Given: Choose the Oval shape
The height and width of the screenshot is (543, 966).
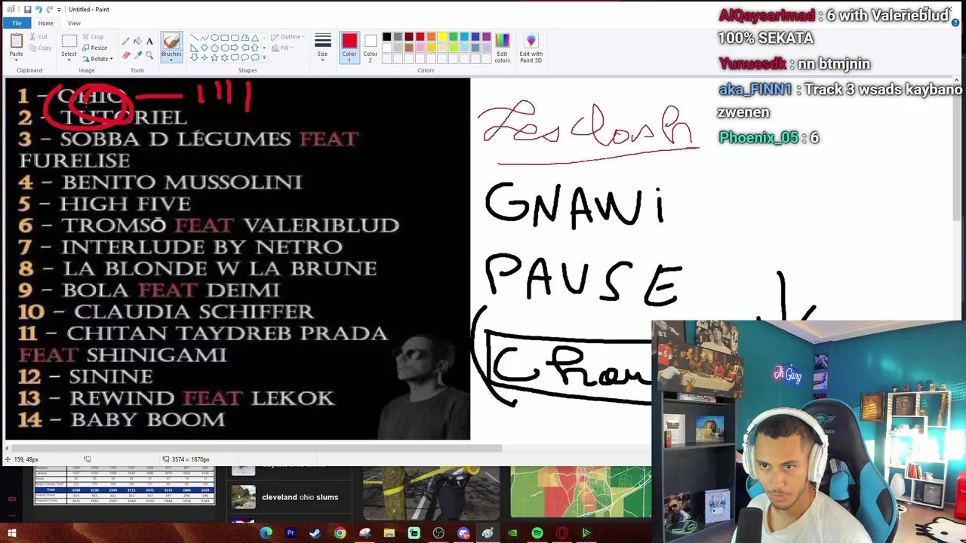Looking at the screenshot, I should tap(214, 37).
